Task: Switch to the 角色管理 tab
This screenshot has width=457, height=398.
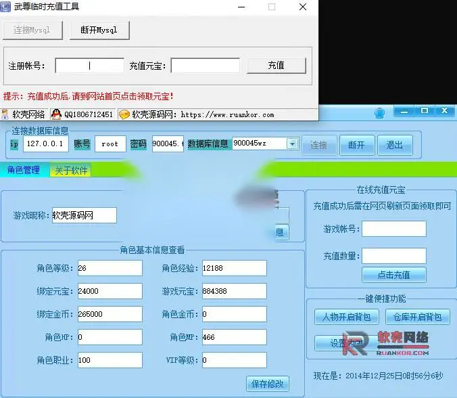Action: click(24, 170)
